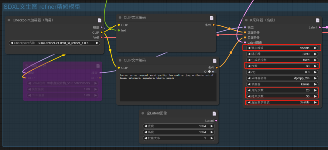Click document icon on the negative-prompt CLIP文本编码 node
Viewport: 328px width, 150px height.
215,61
